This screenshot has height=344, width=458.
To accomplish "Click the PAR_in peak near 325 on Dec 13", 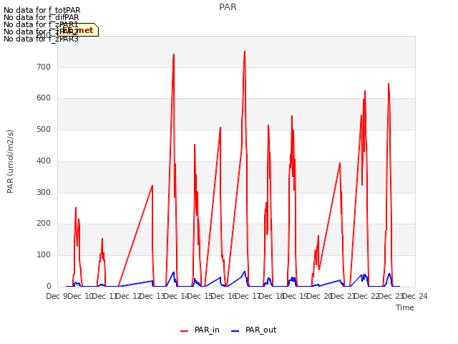I will (152, 185).
